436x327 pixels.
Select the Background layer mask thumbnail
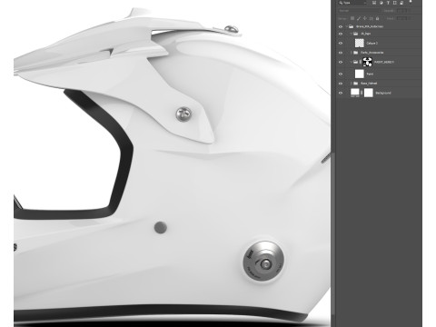[369, 93]
